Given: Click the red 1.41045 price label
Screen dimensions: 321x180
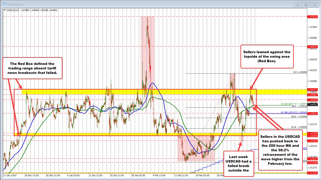Looking at the screenshot, I should click(312, 173).
